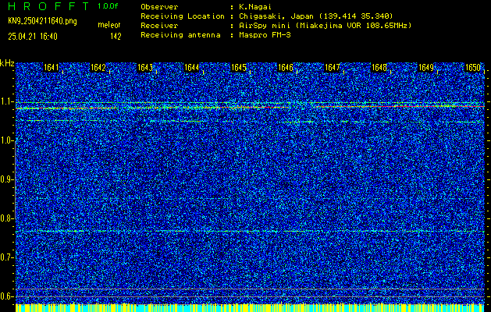The image size is (491, 312).
Task: Click the 1.1 frequency axis label
Action: (6, 101)
